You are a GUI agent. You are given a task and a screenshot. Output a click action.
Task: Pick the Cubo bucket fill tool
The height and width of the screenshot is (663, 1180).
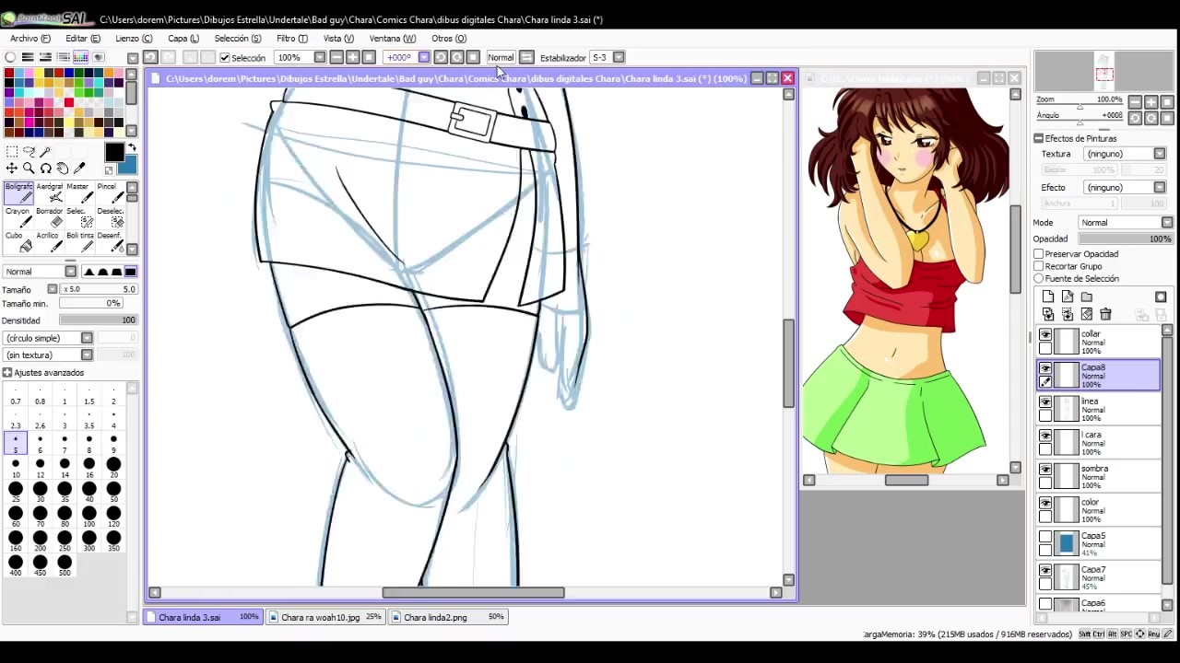point(18,241)
